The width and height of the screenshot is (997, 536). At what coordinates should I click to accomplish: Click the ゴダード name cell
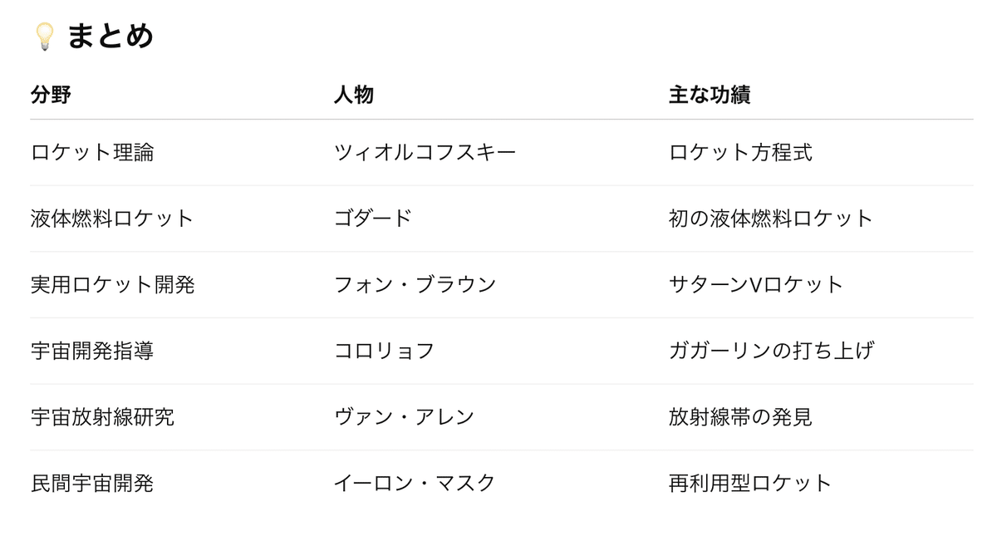pos(373,219)
